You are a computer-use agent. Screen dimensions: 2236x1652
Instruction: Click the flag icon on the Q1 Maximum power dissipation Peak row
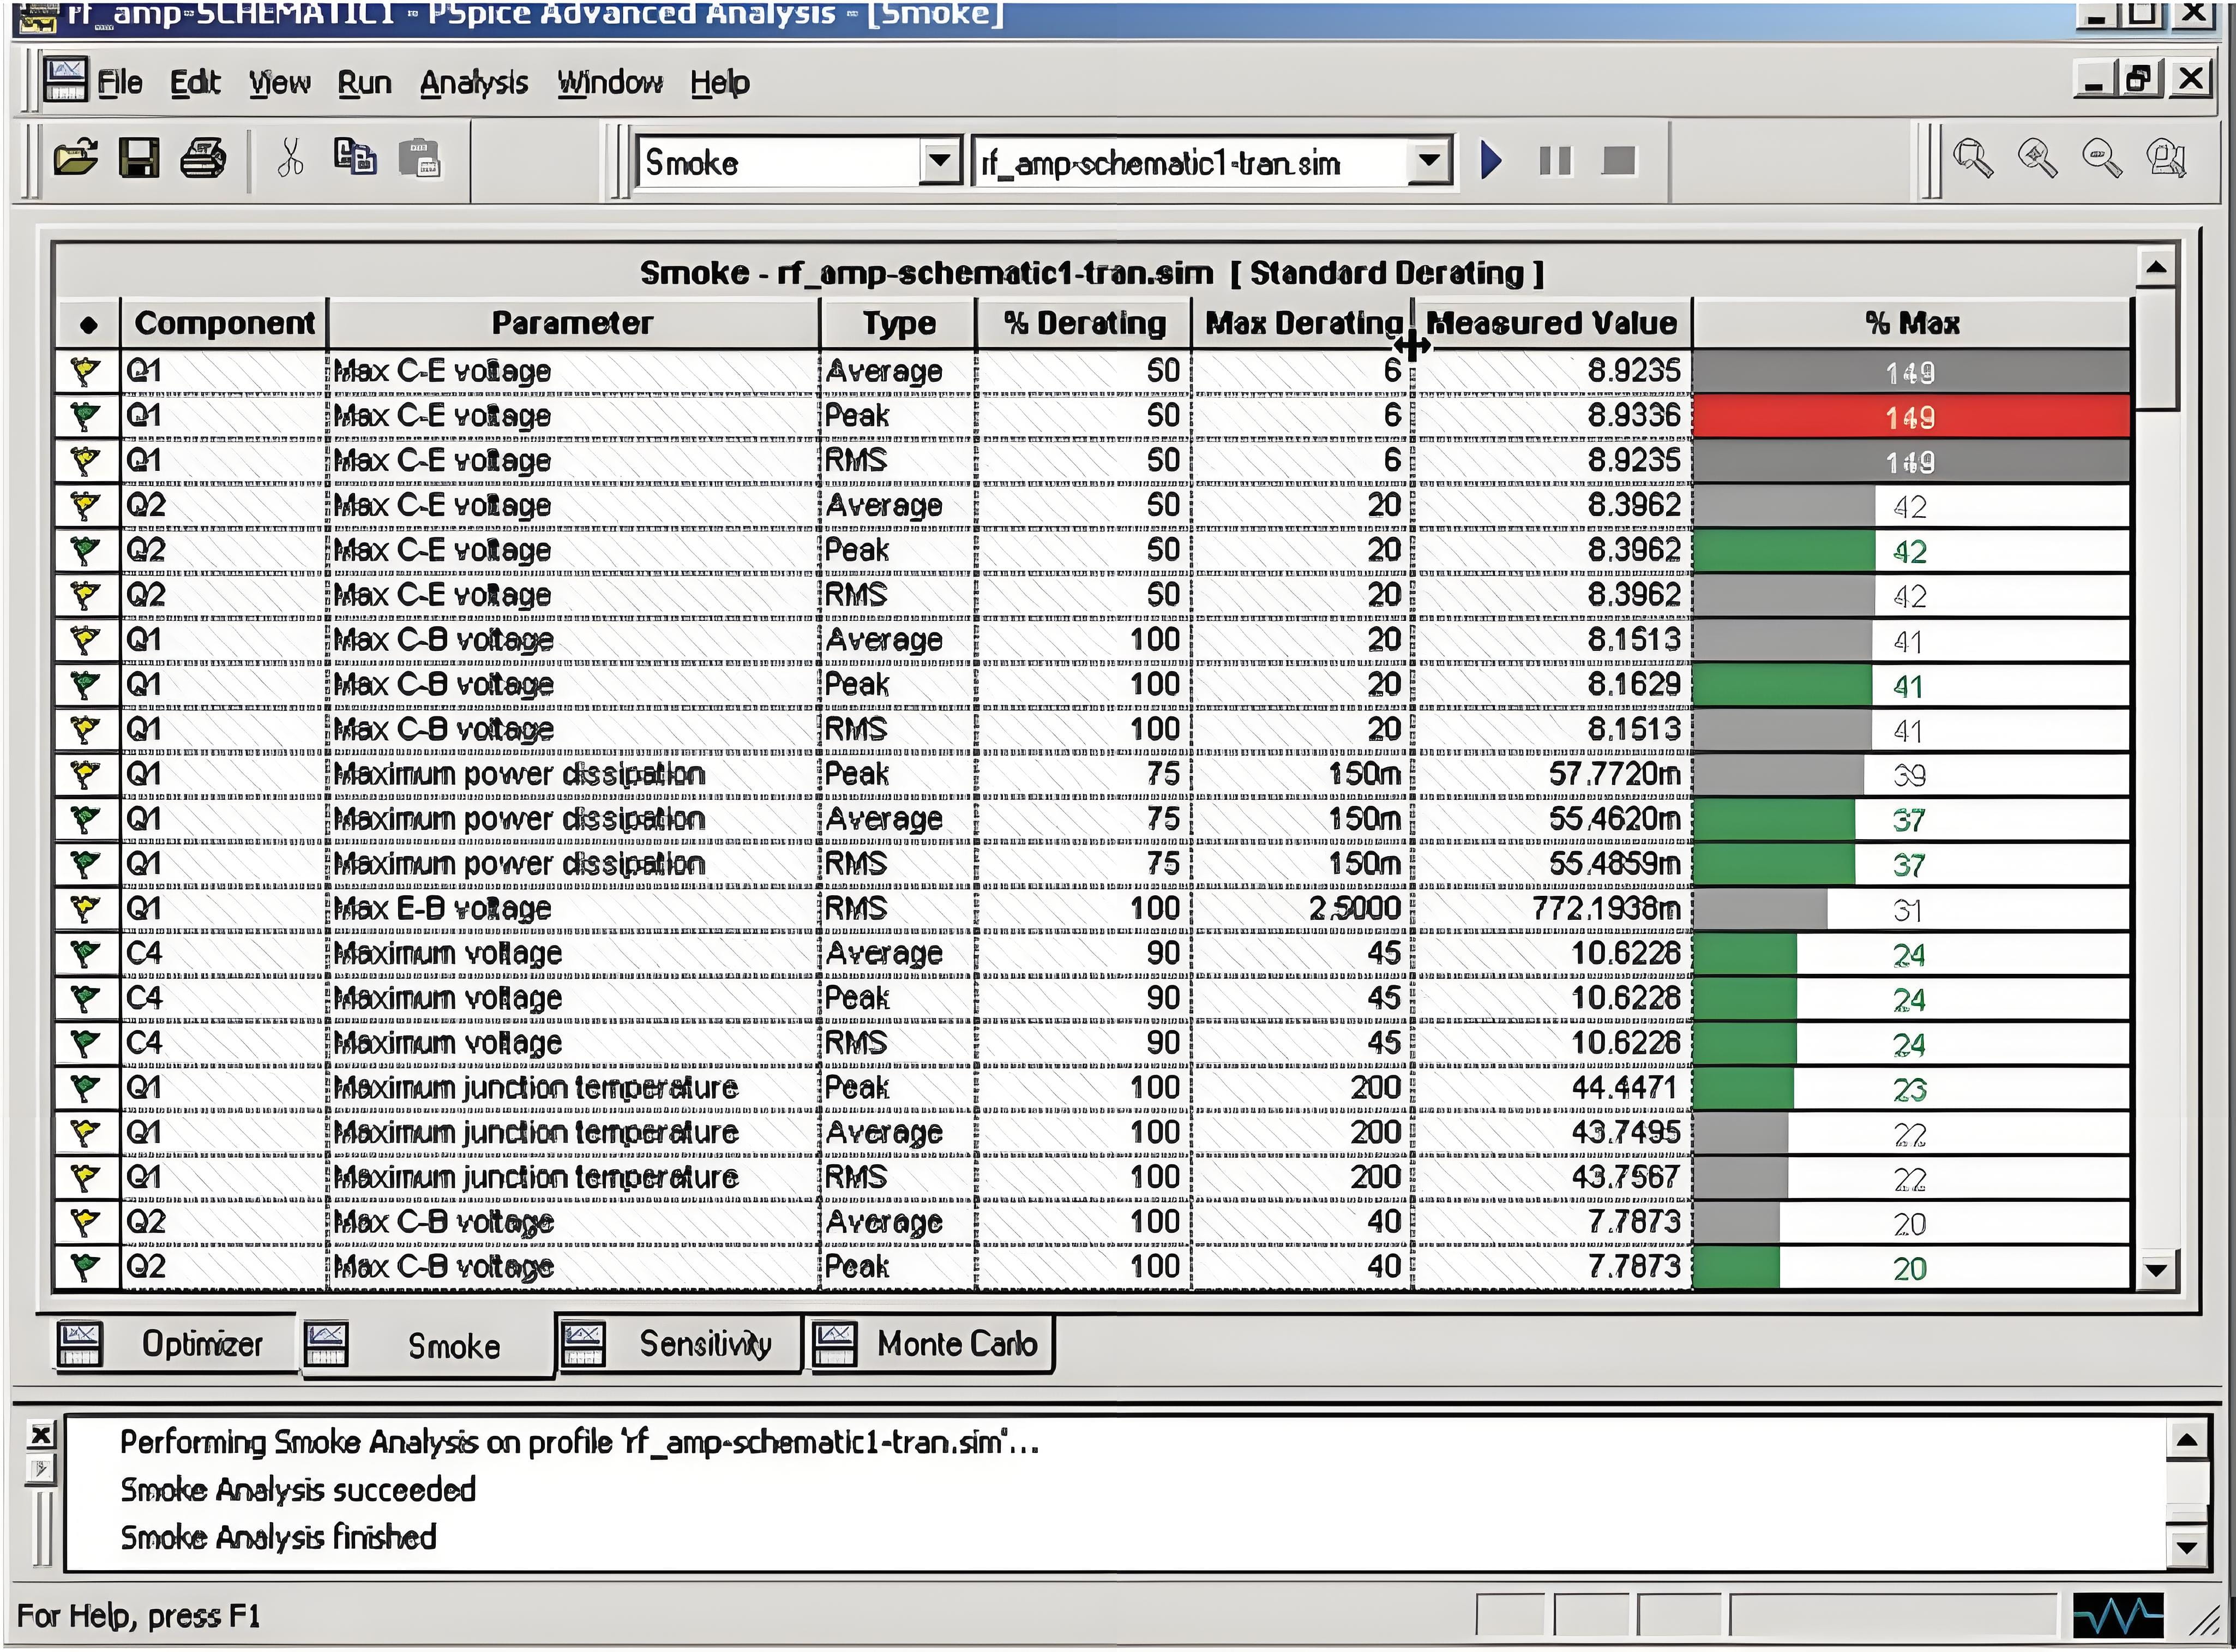tap(86, 775)
